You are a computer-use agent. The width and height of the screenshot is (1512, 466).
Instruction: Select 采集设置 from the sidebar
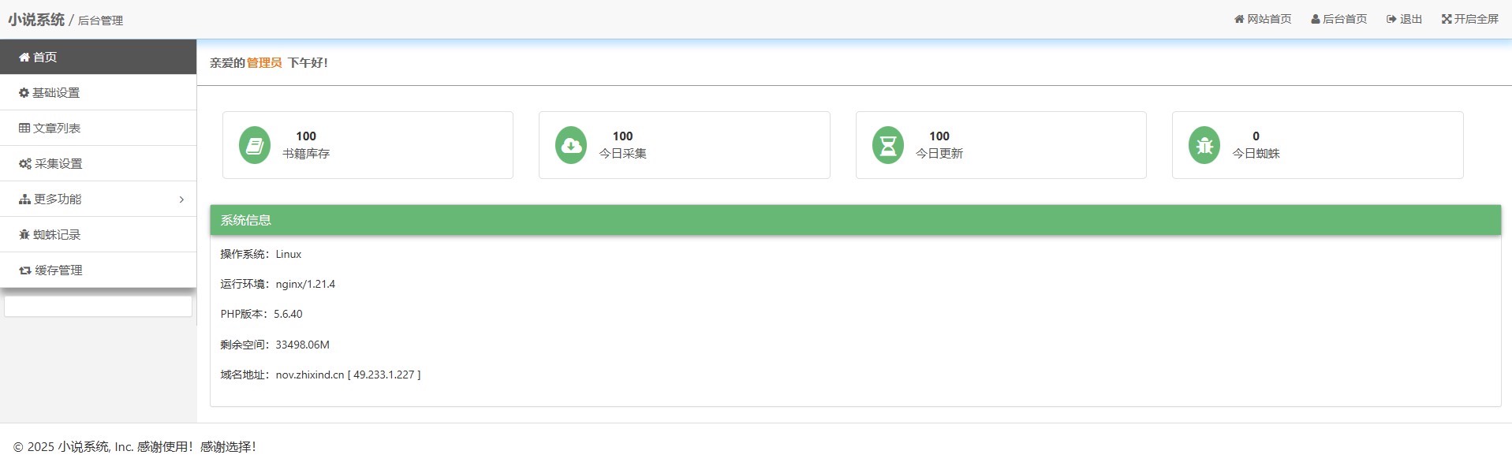point(98,164)
